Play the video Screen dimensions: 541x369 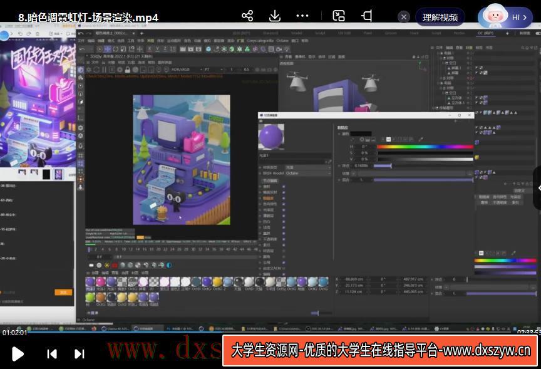[18, 354]
